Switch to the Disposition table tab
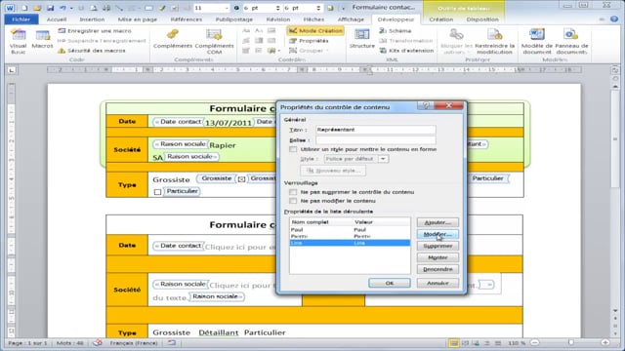This screenshot has height=351, width=625. point(482,19)
